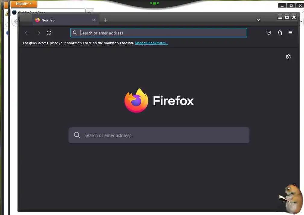Close the New Tab tab
The width and height of the screenshot is (304, 215).
94,20
